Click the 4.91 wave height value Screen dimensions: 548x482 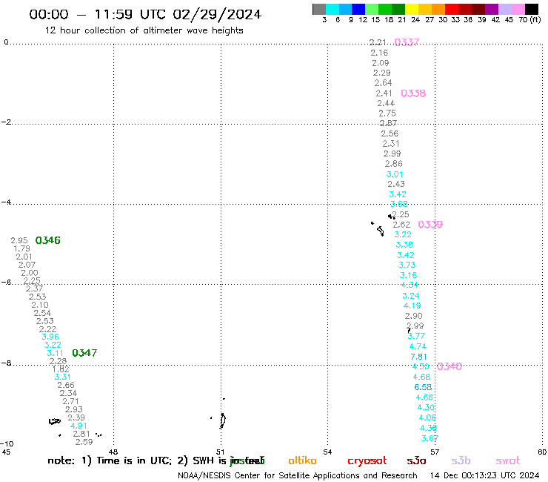point(78,426)
